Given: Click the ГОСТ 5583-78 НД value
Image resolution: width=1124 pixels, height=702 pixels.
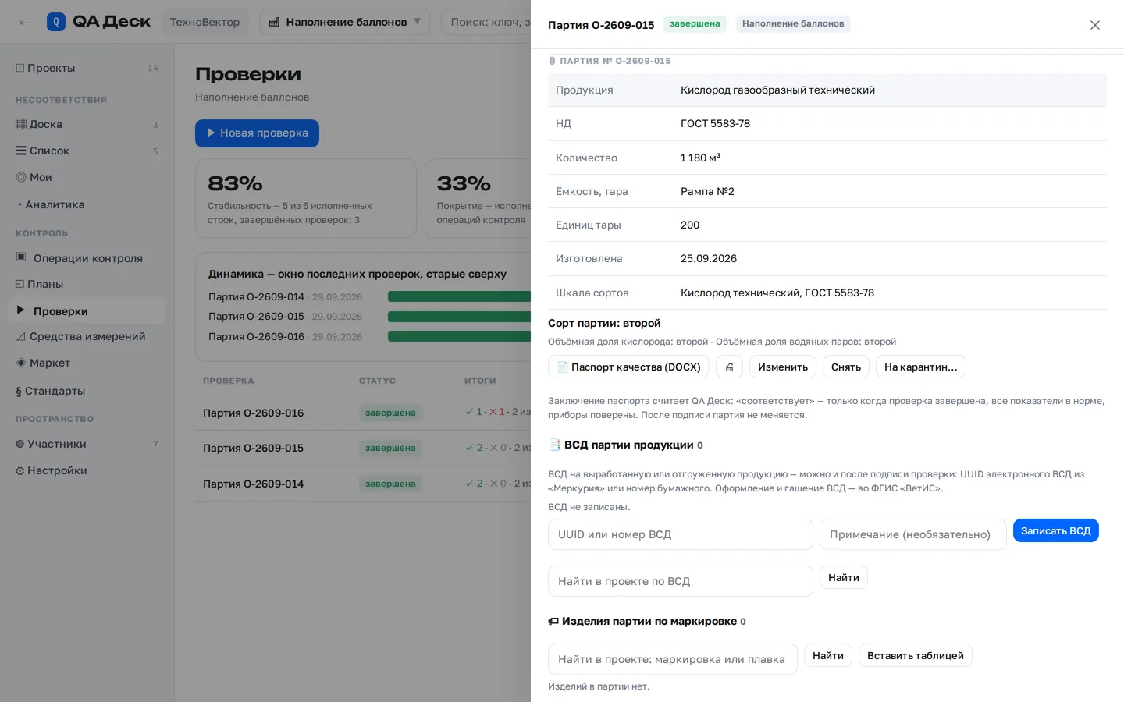Looking at the screenshot, I should [x=715, y=123].
